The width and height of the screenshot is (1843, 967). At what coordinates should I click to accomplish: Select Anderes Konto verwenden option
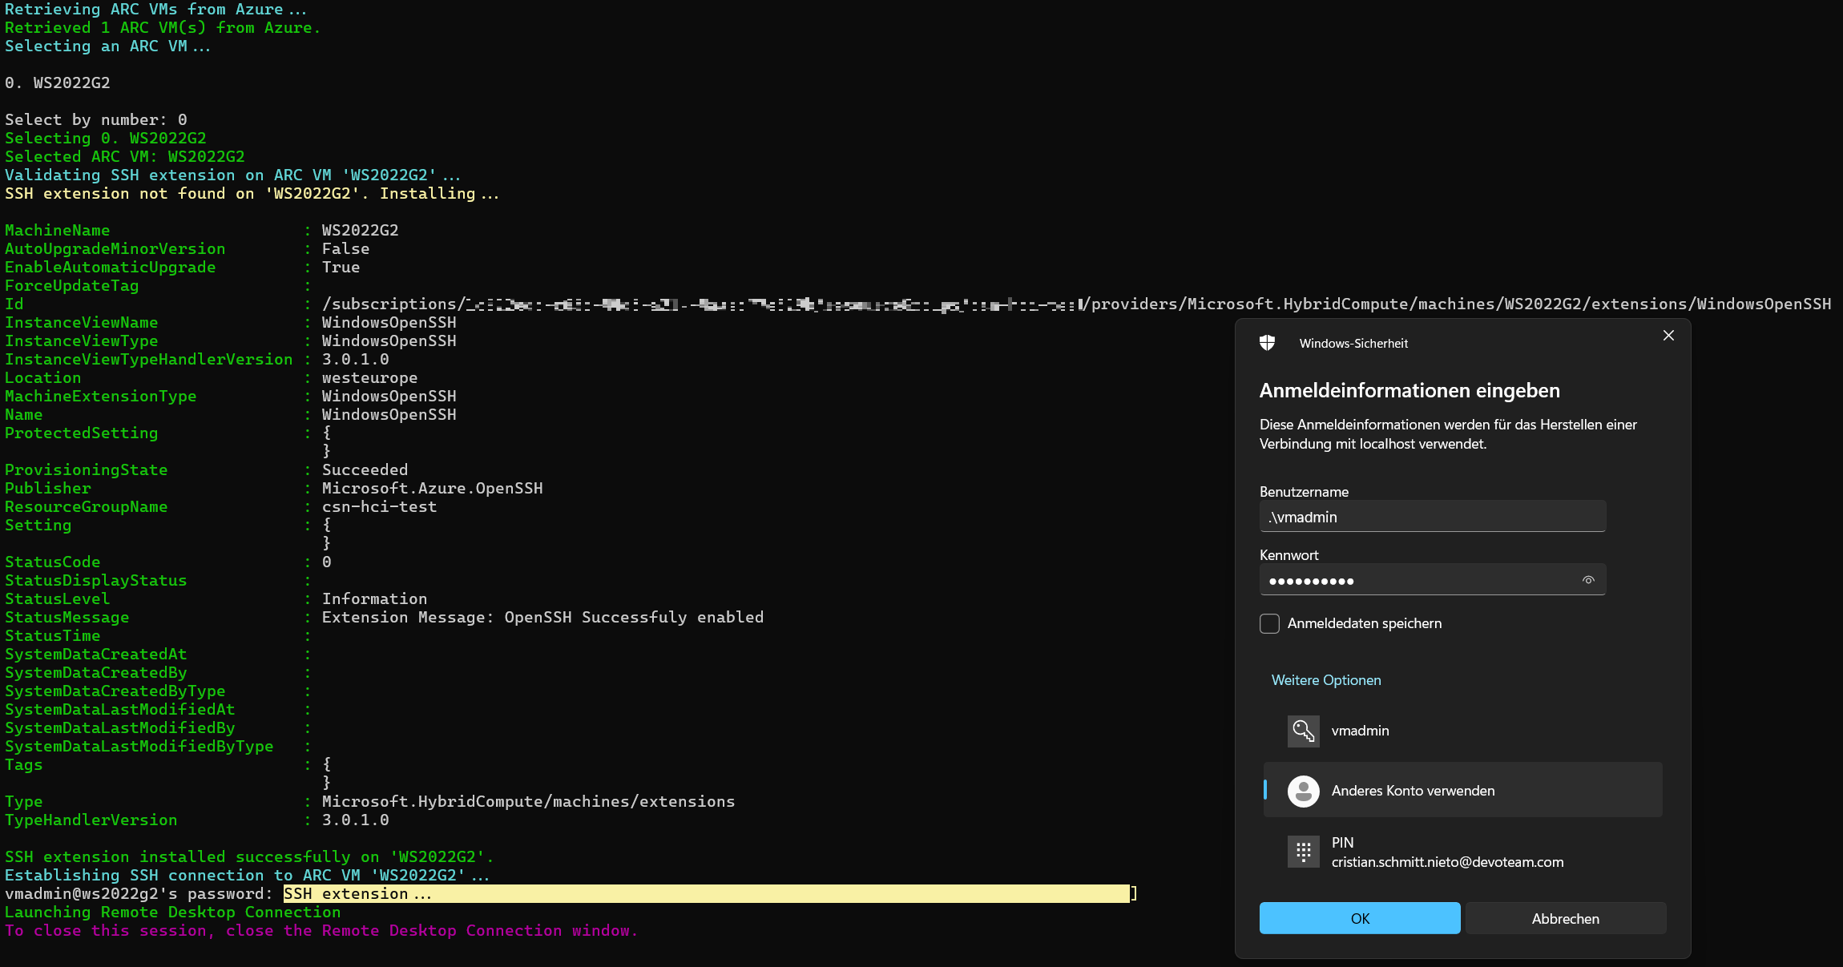pos(1462,790)
